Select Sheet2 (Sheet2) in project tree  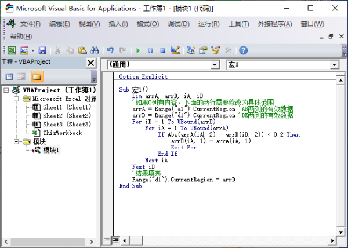point(67,116)
